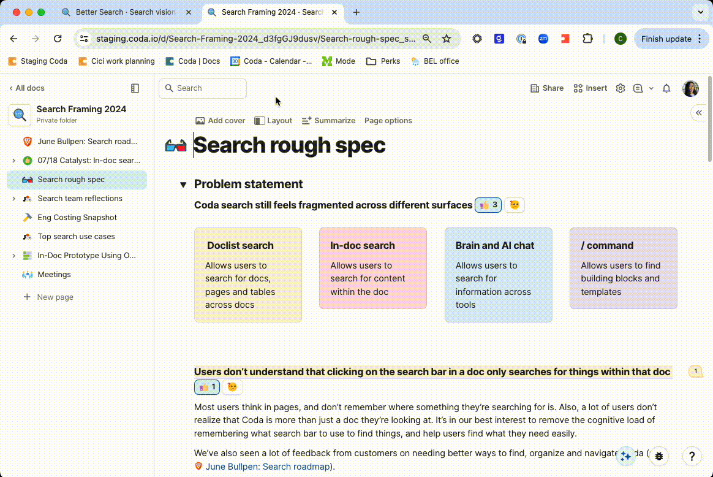
Task: Switch to Better Search tab
Action: coord(126,12)
